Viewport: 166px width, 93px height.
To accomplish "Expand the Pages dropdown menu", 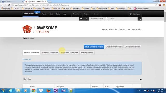I will [87, 14].
